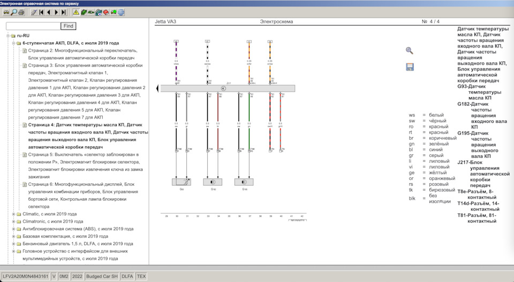Click the № 4 / 4 page indicator

(x=430, y=21)
